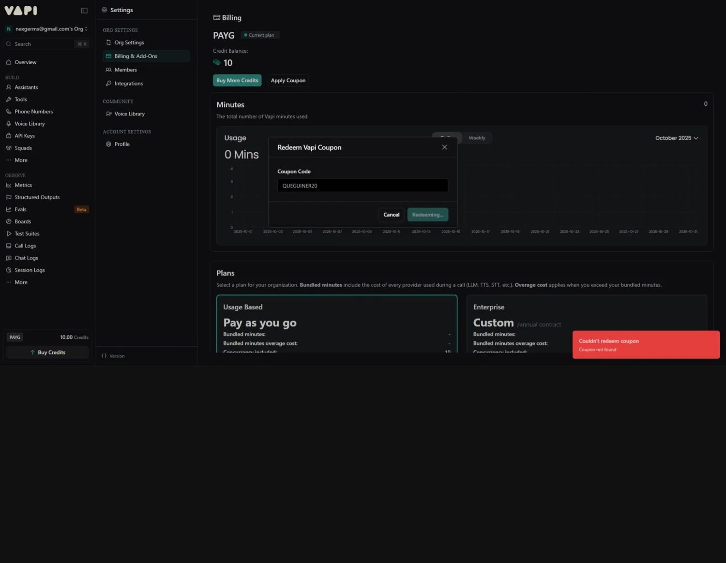
Task: Click the Session Logs icon
Action: [x=9, y=270]
